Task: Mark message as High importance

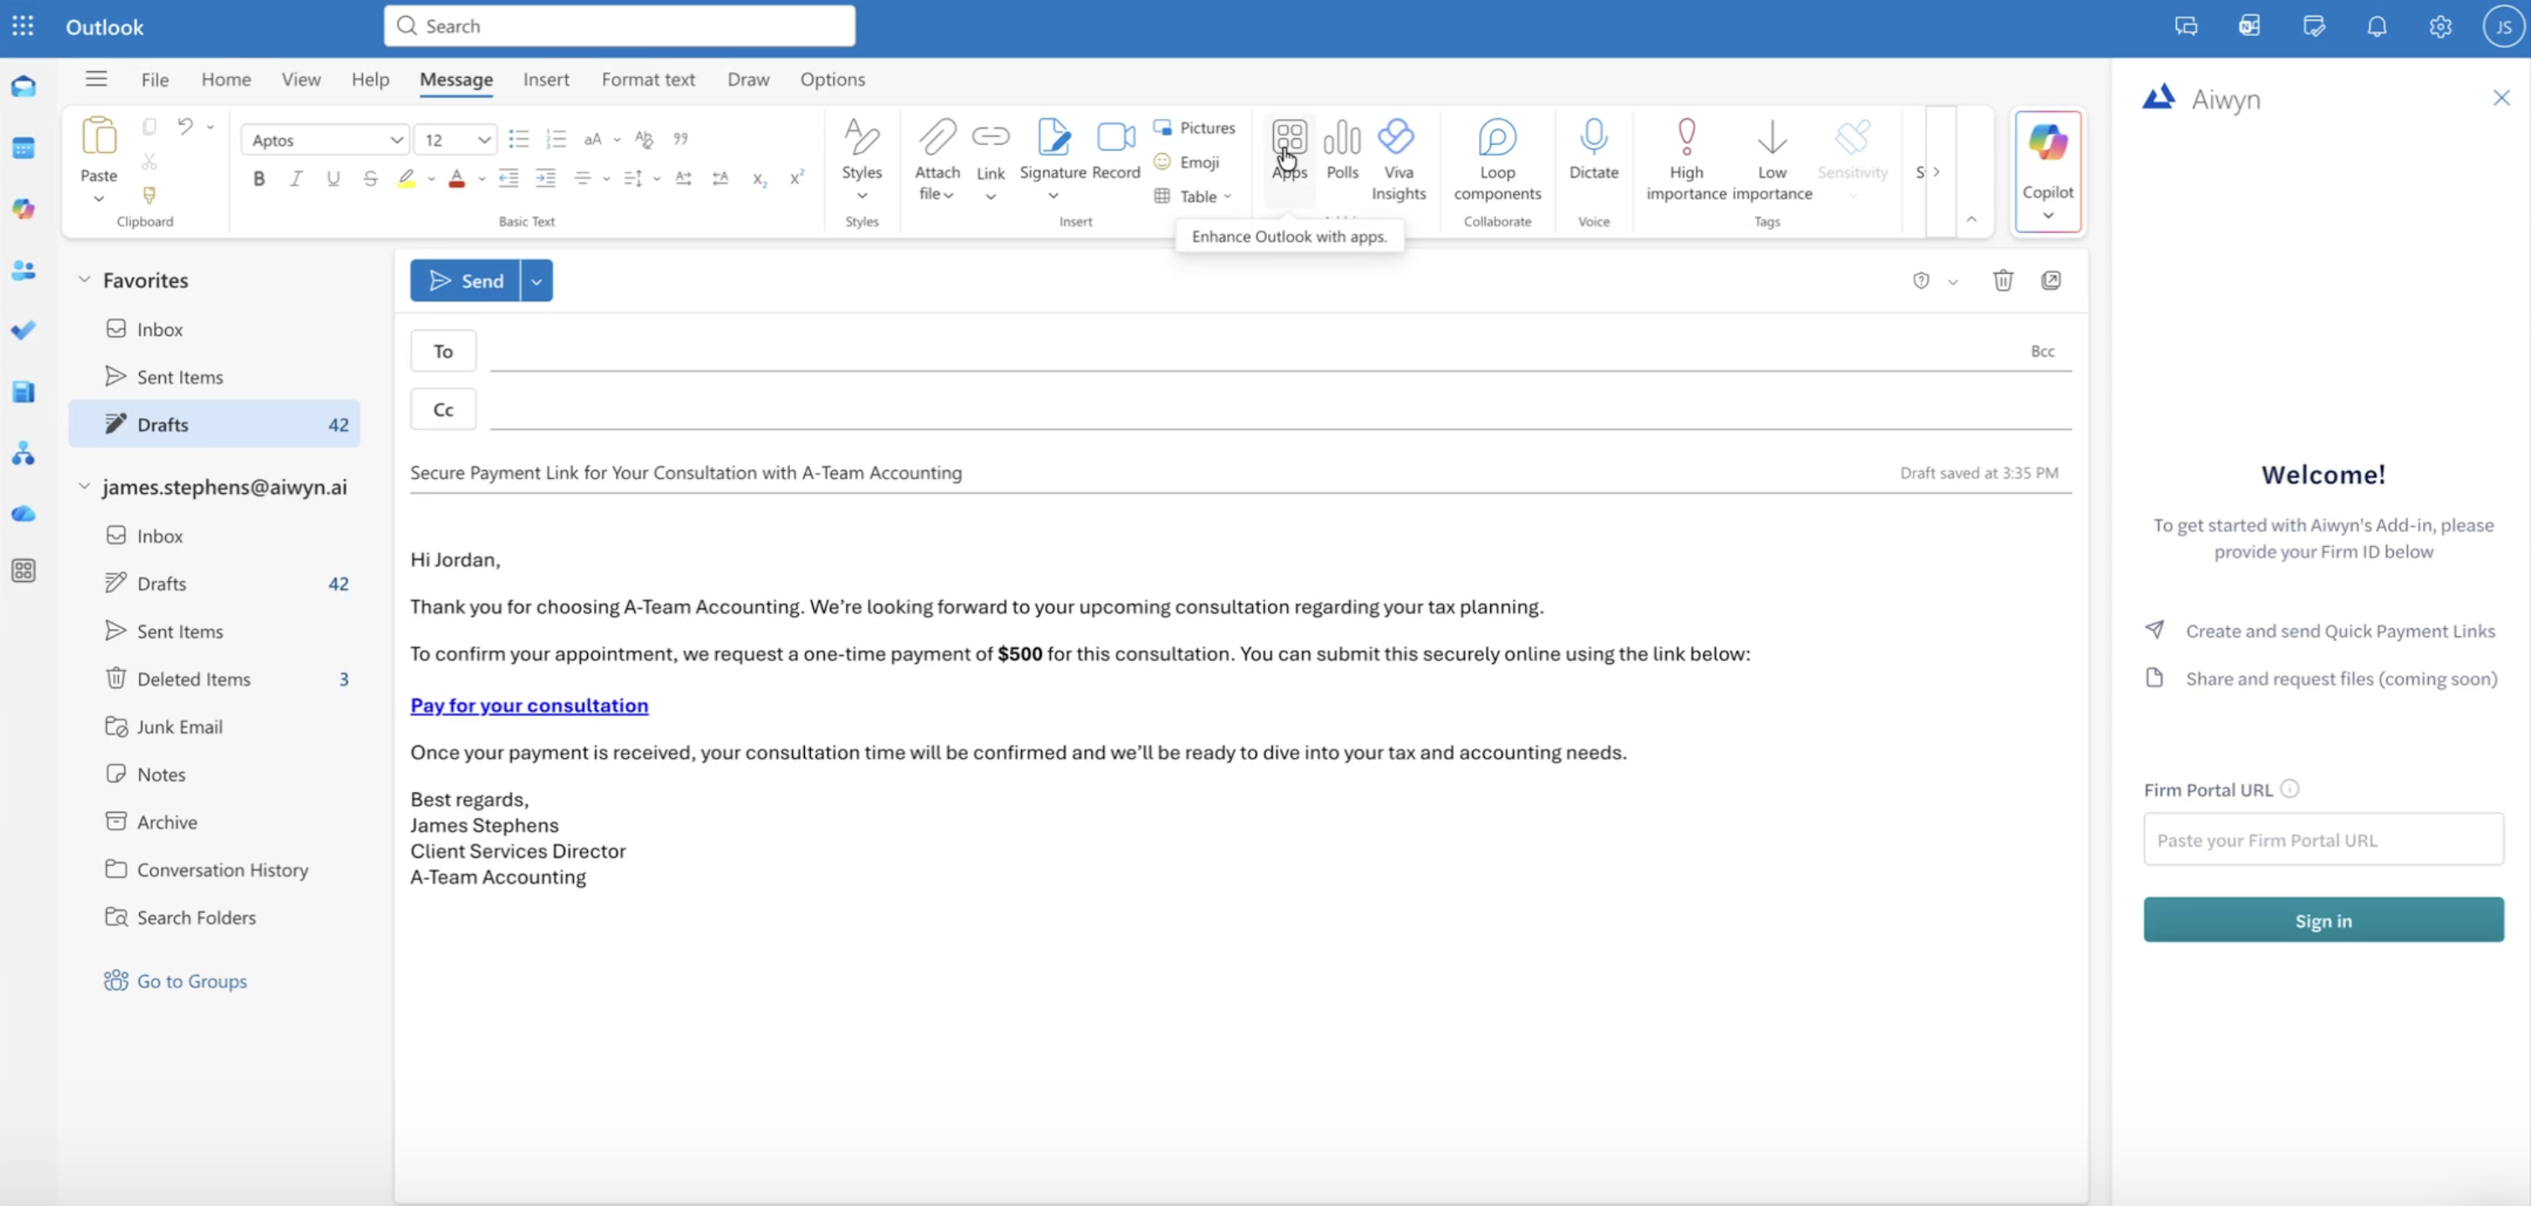Action: coord(1686,159)
